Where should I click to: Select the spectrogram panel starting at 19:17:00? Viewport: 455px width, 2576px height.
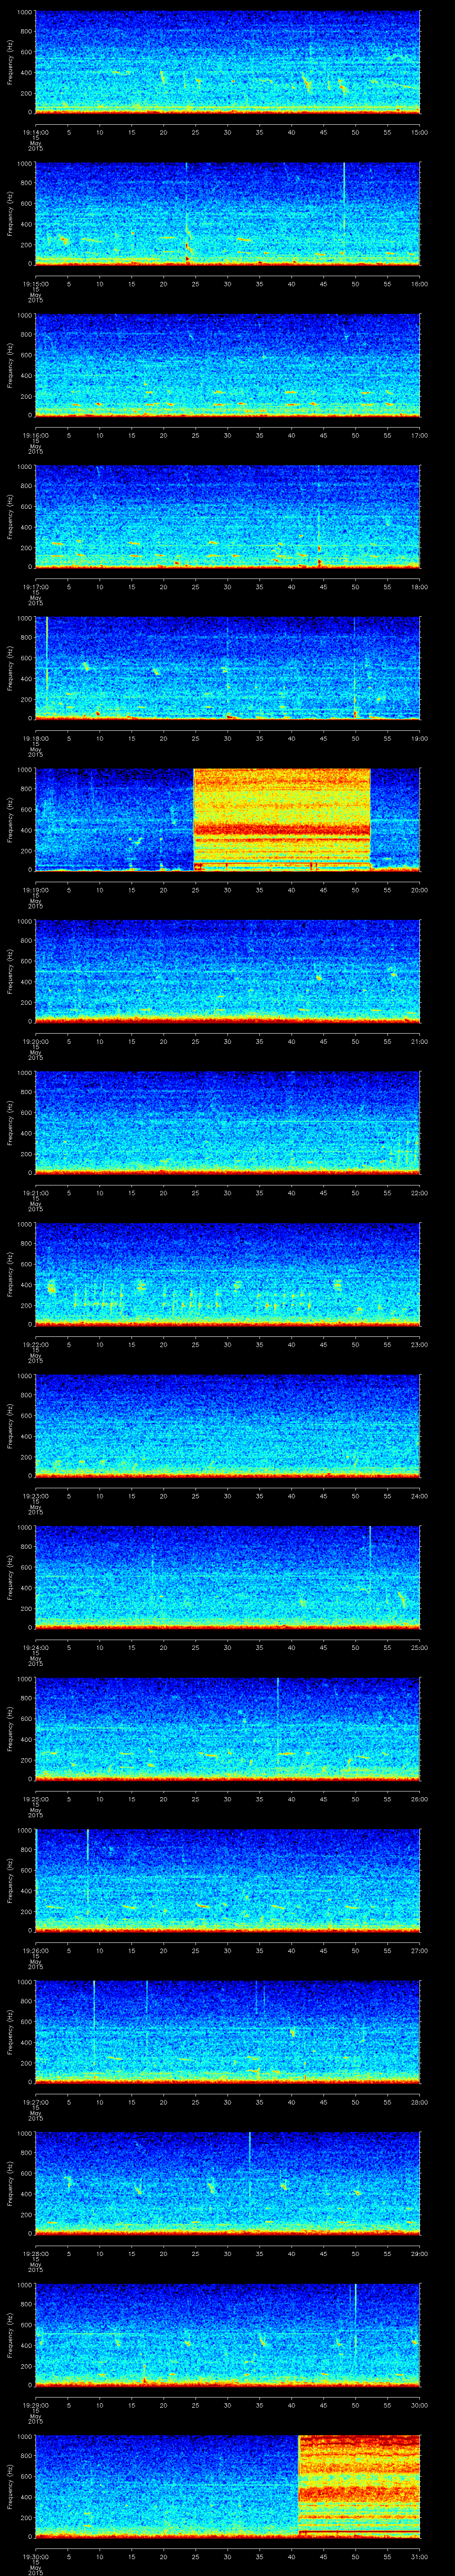(x=228, y=517)
